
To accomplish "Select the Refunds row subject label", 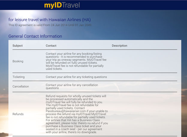I will click(x=18, y=114).
